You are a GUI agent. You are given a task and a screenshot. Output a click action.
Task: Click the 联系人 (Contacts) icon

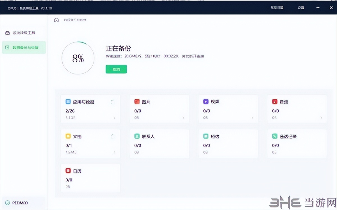tap(137, 136)
